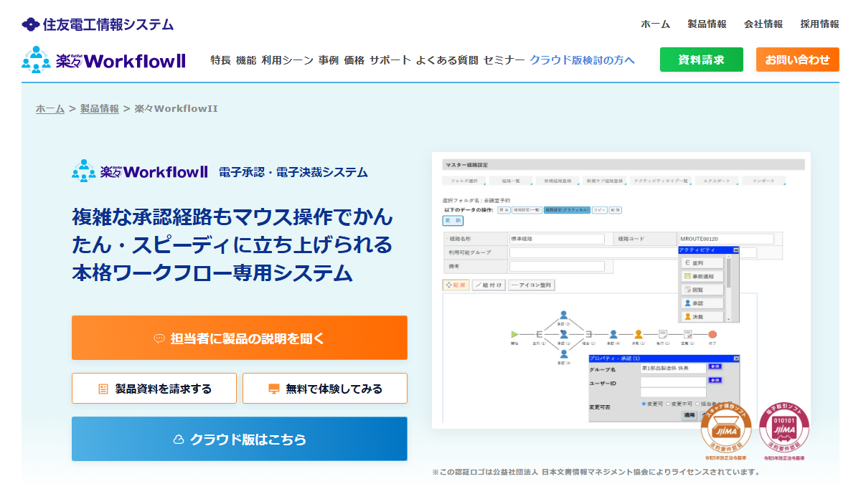Click the 住友電工情報システム company logo
Screen dimensions: 861x484
click(98, 24)
